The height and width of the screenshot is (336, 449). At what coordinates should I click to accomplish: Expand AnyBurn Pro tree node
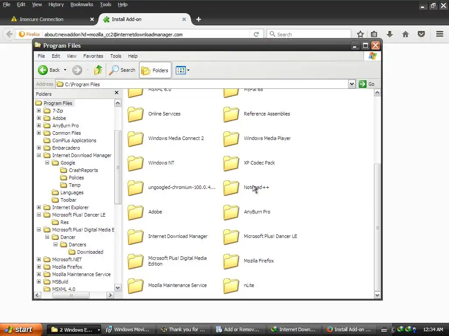click(x=39, y=126)
